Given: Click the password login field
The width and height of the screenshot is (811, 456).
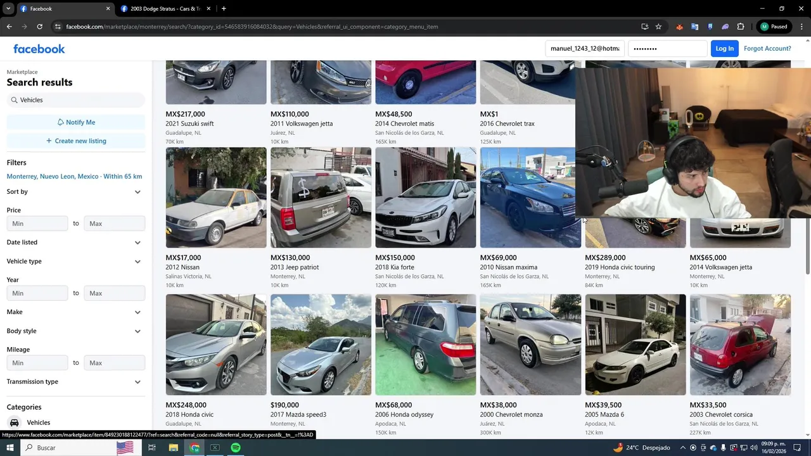Looking at the screenshot, I should tap(667, 49).
